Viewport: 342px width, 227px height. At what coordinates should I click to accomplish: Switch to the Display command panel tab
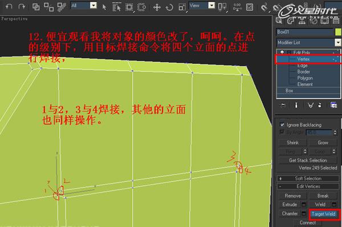[325, 21]
